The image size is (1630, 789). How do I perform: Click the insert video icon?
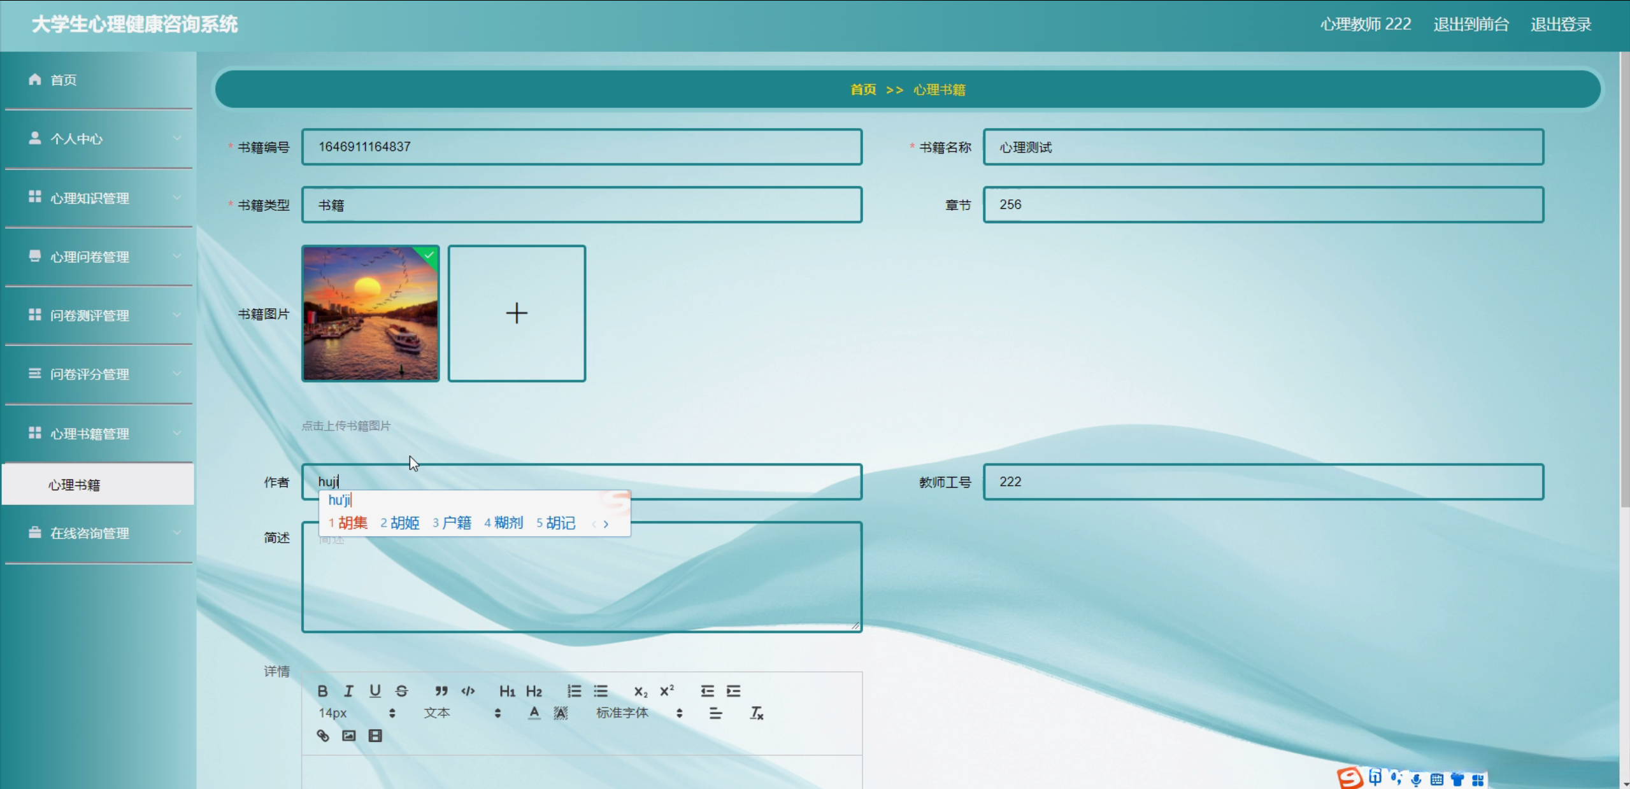375,736
